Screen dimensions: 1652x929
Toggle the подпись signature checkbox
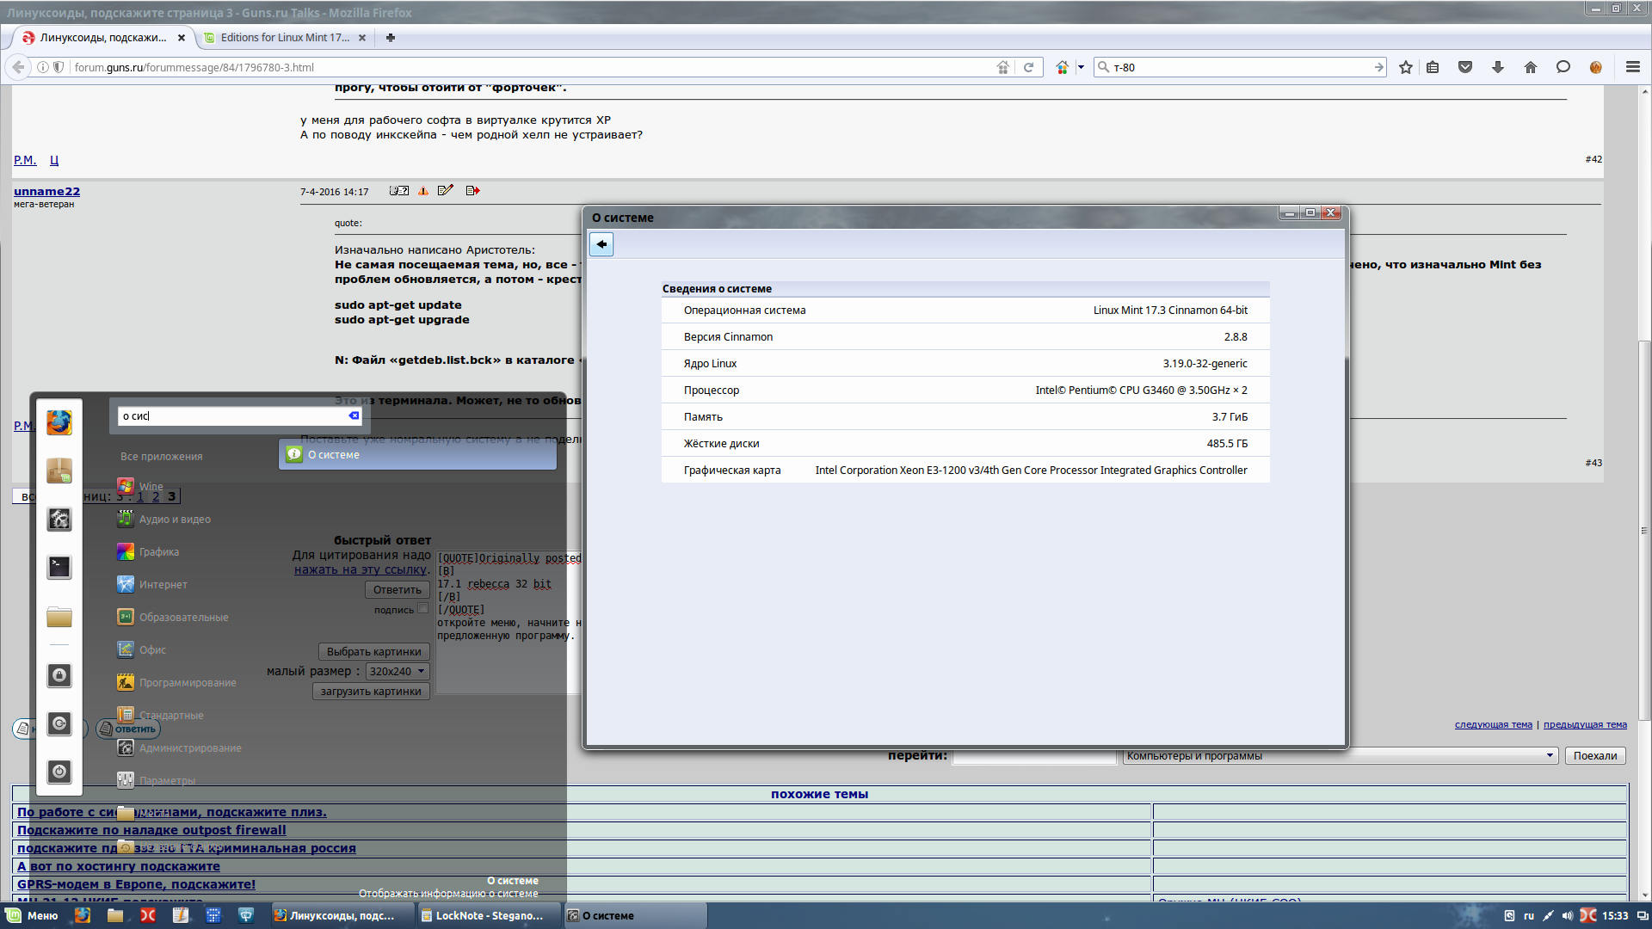tap(422, 608)
